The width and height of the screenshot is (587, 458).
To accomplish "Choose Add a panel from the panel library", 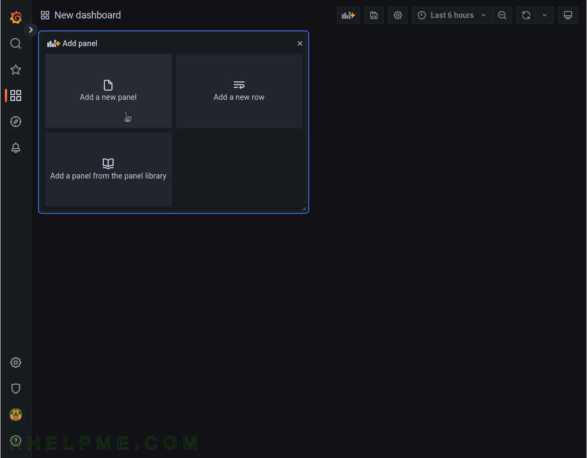I will 108,169.
